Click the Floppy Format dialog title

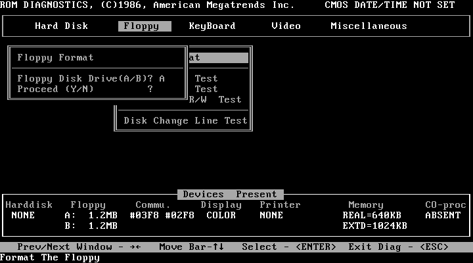tap(55, 58)
